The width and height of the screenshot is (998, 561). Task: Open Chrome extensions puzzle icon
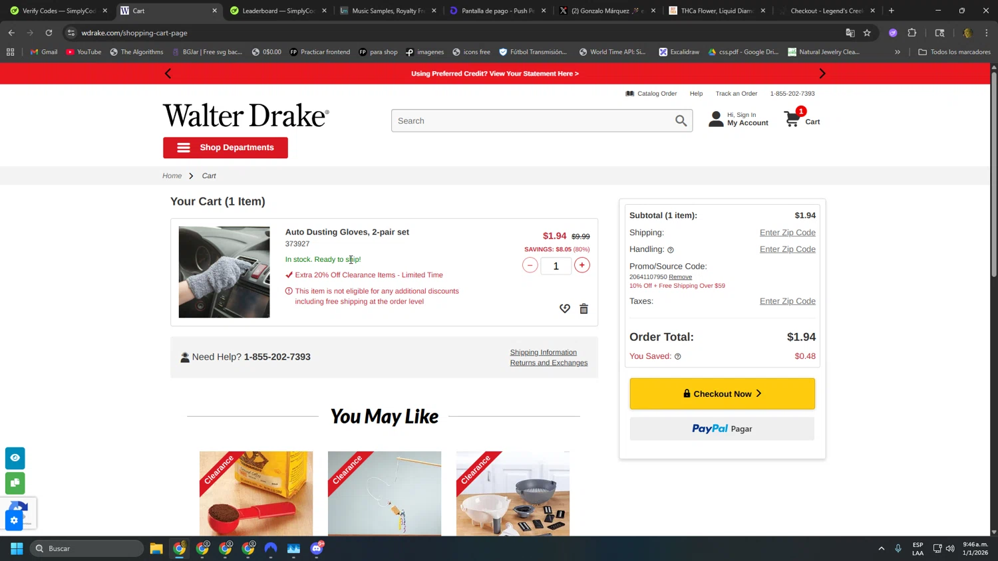pyautogui.click(x=912, y=33)
